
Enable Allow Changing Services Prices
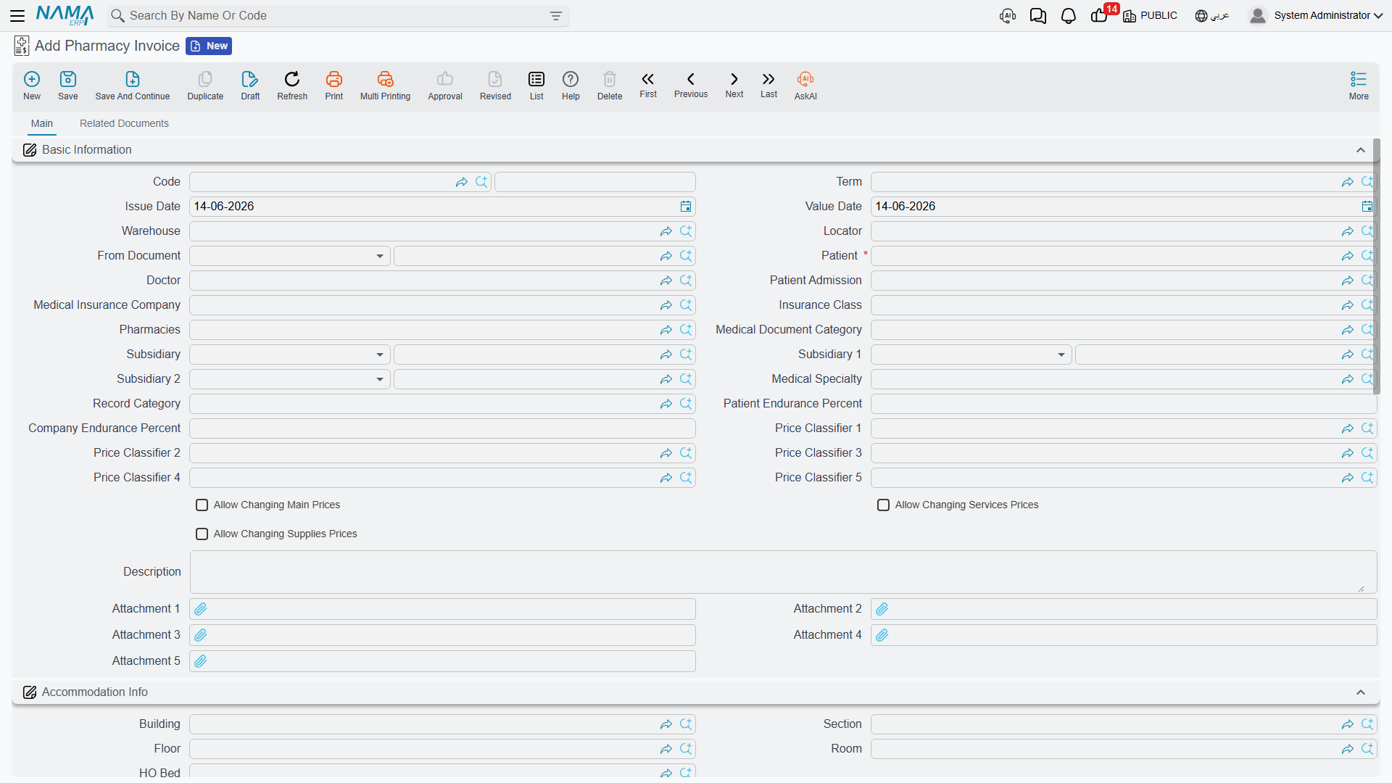[884, 505]
